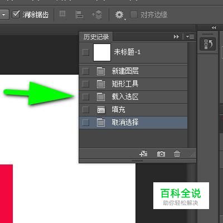This screenshot has width=223, height=223.
Task: Click the path operations icon in options bar
Action: (62, 13)
